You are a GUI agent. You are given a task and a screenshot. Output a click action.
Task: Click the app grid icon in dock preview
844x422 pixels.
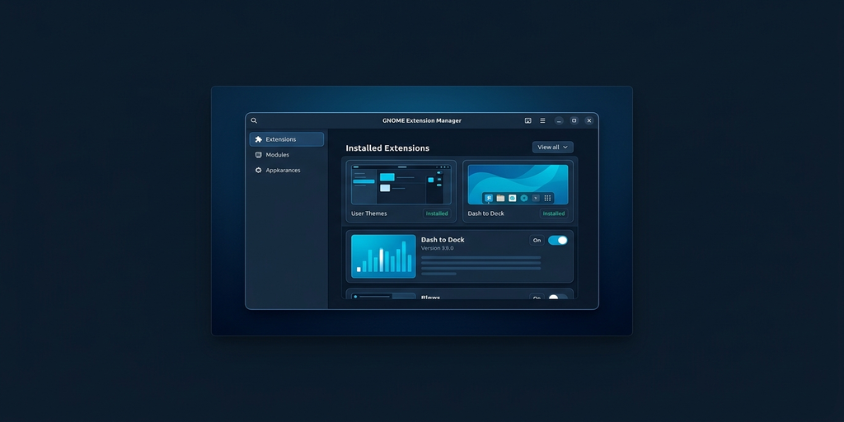tap(547, 198)
